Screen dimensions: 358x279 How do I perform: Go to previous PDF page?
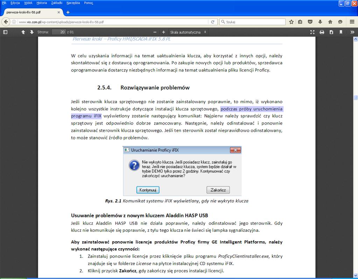point(23,32)
